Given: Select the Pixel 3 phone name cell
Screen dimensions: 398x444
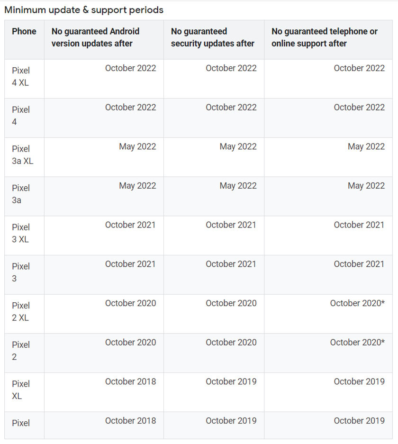Looking at the screenshot, I should [21, 272].
